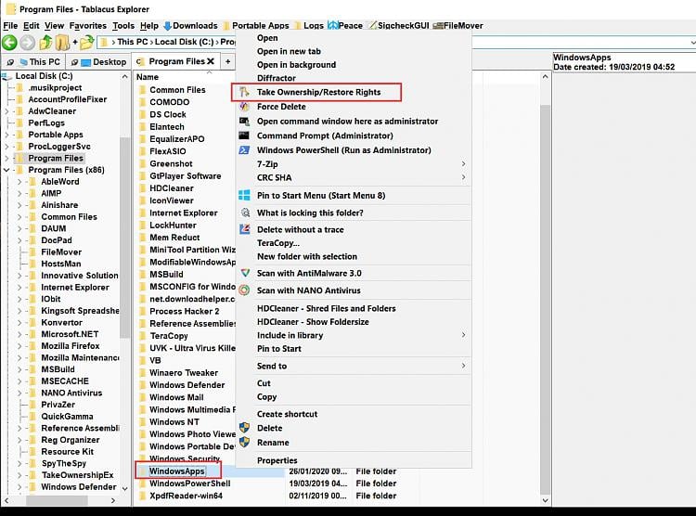Click the greyed-out forward arrow button
Screen dimensions: 696x516
pyautogui.click(x=28, y=43)
